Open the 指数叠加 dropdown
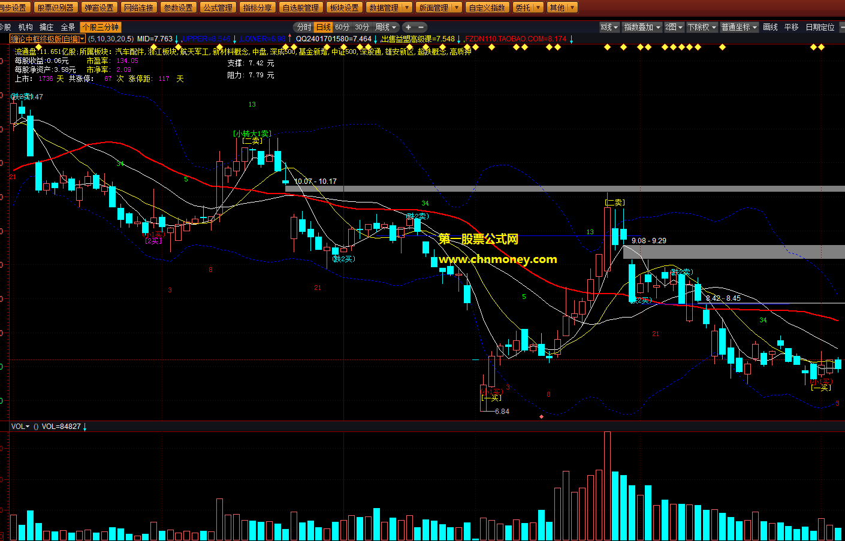Viewport: 845px width, 541px height. point(642,27)
